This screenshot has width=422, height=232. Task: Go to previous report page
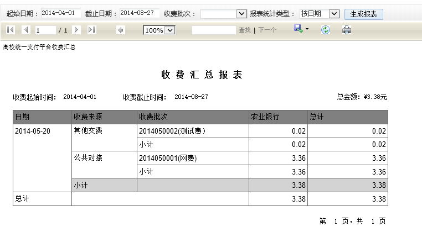pyautogui.click(x=25, y=30)
